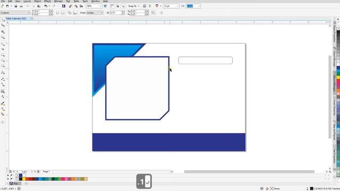
Task: Select the Text tool in the toolbox
Action: 3,73
